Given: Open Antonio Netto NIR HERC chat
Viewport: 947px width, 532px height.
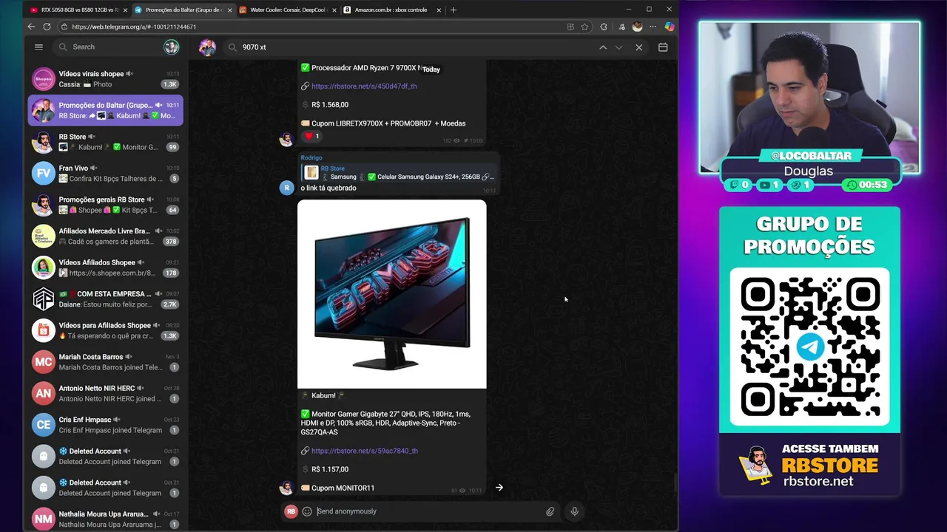Looking at the screenshot, I should [106, 393].
